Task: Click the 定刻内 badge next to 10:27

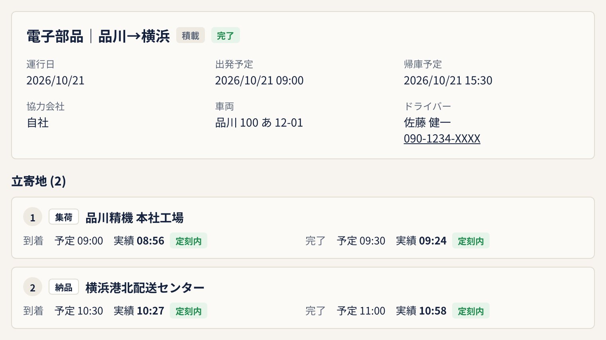Action: click(189, 311)
